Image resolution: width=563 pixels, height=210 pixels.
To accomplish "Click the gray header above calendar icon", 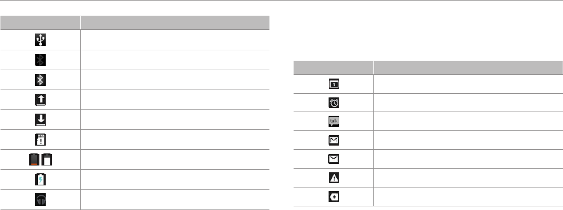I will (x=333, y=68).
